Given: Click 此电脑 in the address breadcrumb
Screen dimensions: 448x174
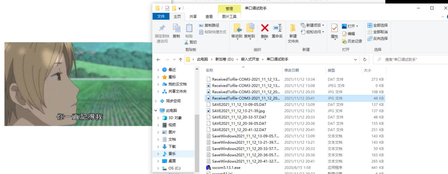Looking at the screenshot, I should click(x=203, y=59).
